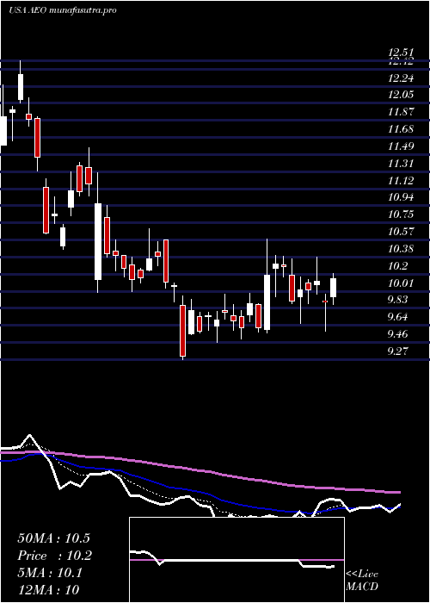The width and height of the screenshot is (430, 603).
Task: Click the 9.83 price axis label
Action: point(397,300)
